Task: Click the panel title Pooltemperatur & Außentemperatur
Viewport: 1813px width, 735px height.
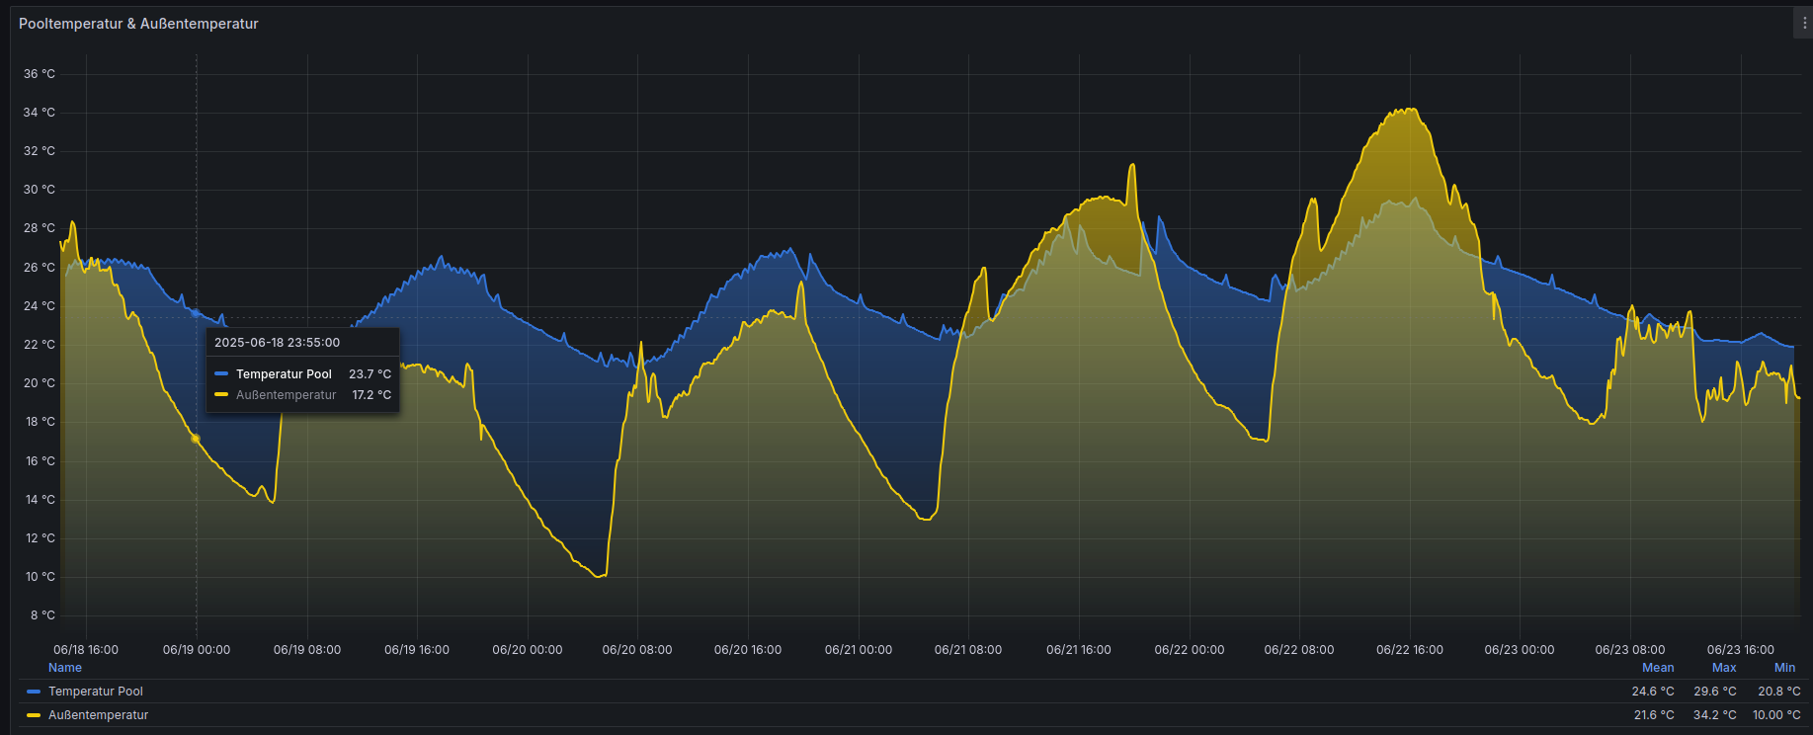Action: click(138, 24)
